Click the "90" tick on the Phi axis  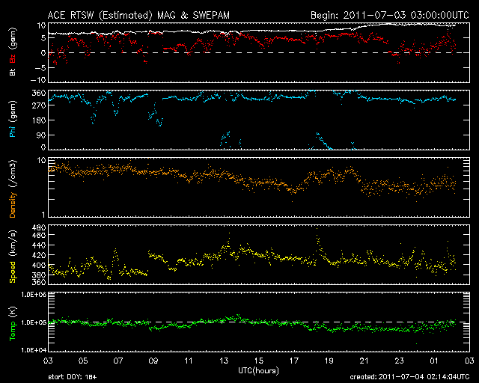click(x=41, y=135)
